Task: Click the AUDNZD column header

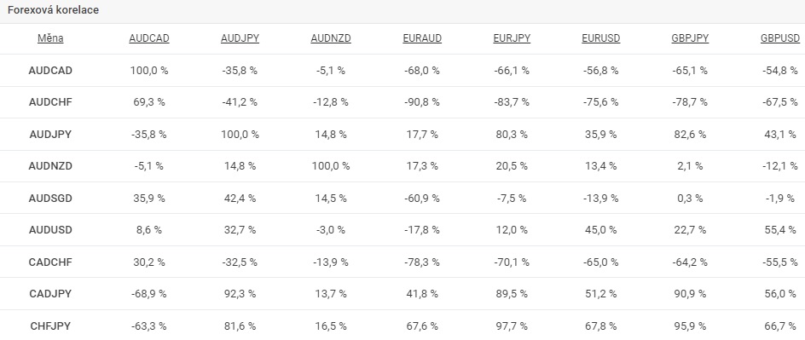Action: coord(331,38)
